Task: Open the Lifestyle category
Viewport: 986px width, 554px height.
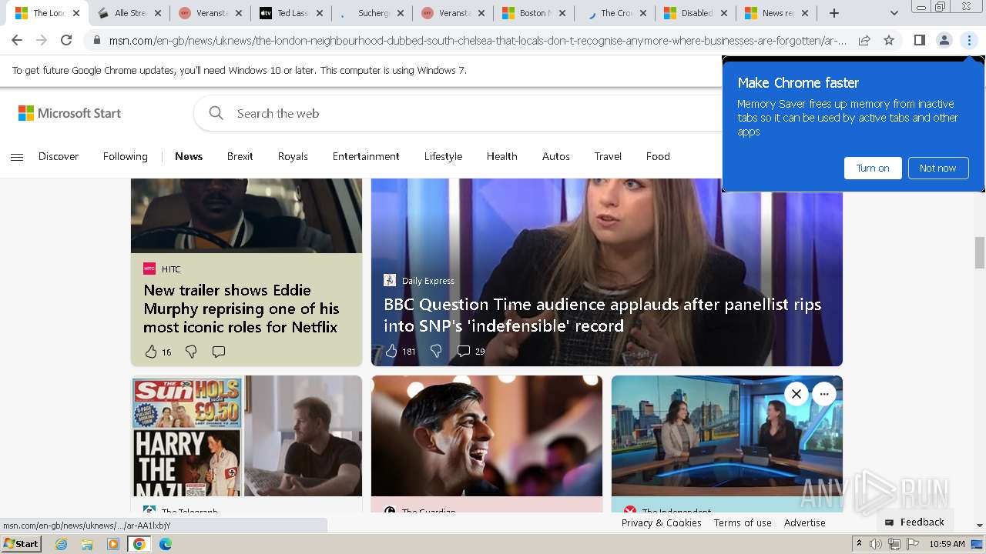Action: point(443,156)
